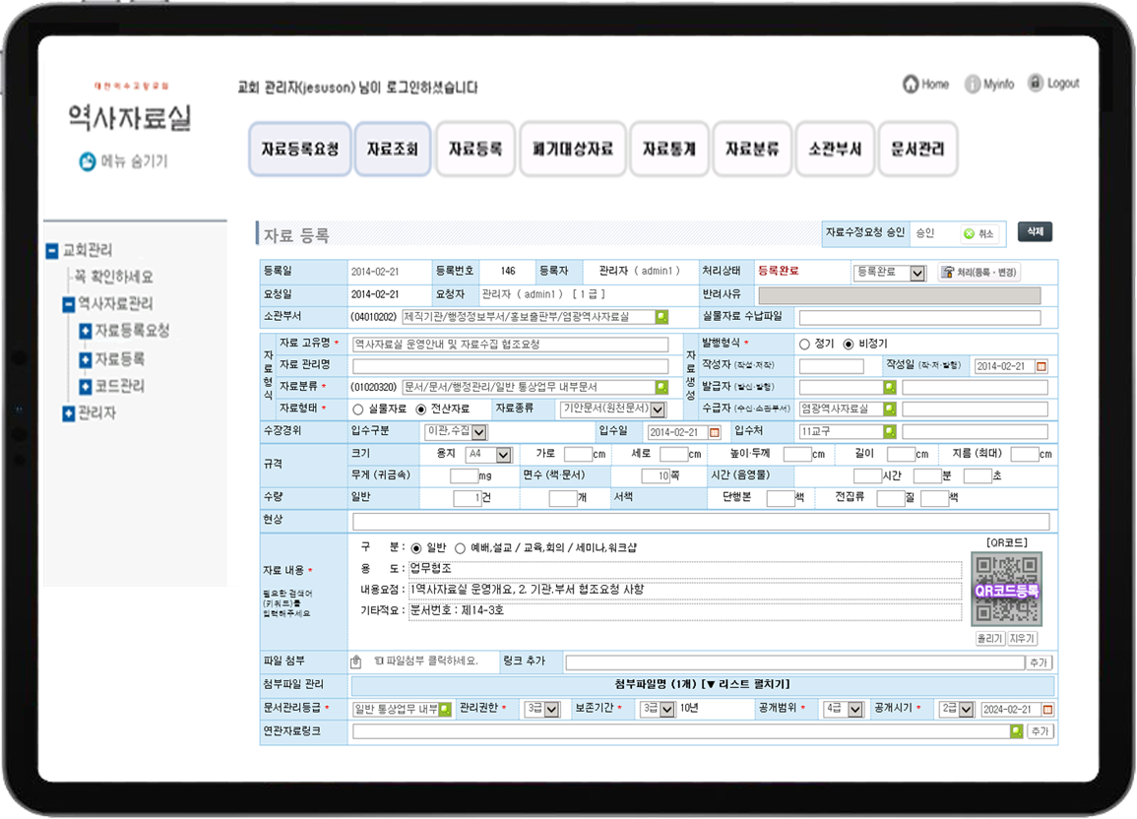The height and width of the screenshot is (819, 1137).
Task: Open the 자료조회 tab
Action: 392,150
